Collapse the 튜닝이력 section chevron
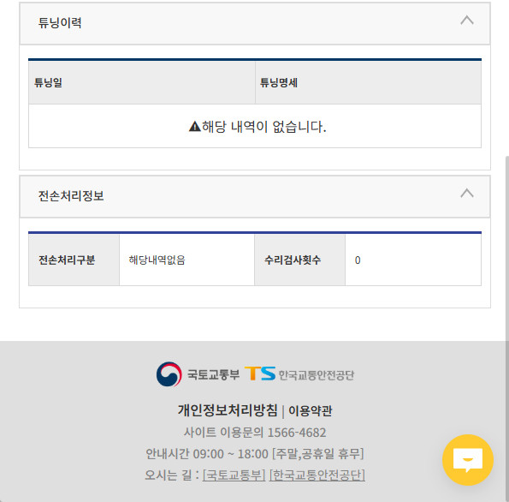Screen dimensions: 509x502 pyautogui.click(x=467, y=21)
